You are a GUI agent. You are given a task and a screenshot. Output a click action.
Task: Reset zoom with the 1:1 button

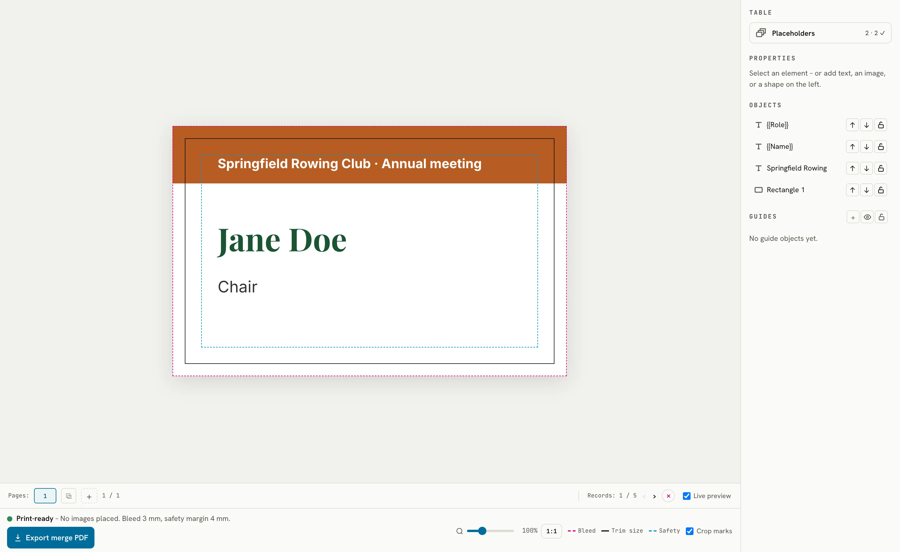pyautogui.click(x=551, y=531)
